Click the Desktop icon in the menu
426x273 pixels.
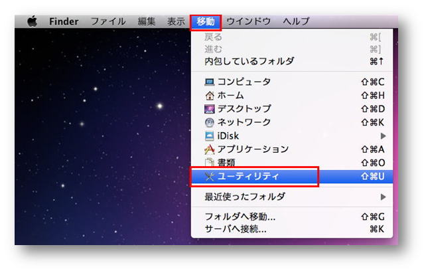tap(209, 109)
